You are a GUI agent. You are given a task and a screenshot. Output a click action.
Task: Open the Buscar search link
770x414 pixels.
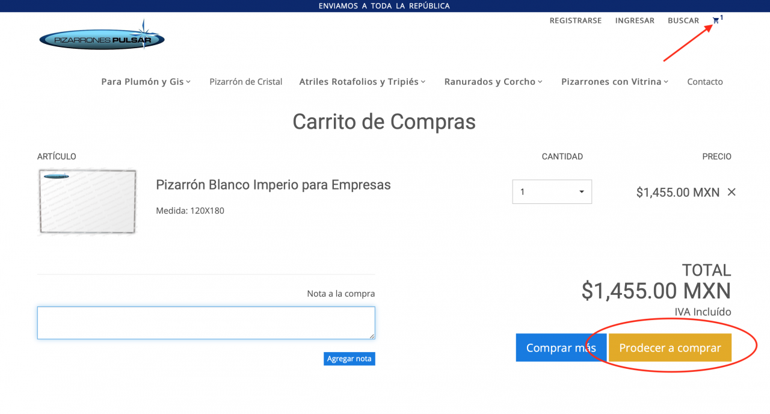coord(683,20)
